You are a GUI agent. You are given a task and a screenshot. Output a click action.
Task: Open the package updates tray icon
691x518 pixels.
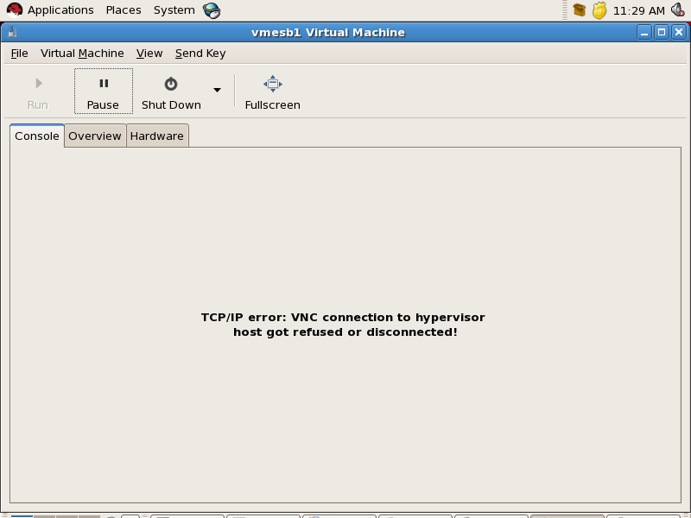(580, 10)
